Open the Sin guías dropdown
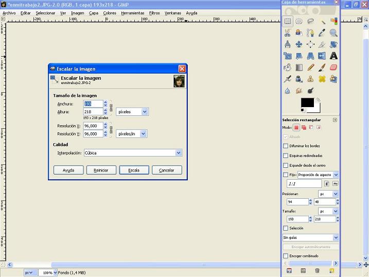The image size is (369, 277). click(x=310, y=238)
